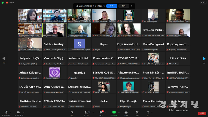This screenshot has height=117, width=208.
Task: Click the green Share Screen icon
Action: (114, 112)
